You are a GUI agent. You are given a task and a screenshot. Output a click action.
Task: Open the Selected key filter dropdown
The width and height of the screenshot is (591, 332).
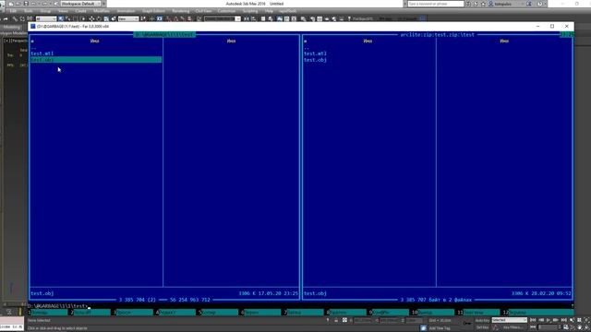(509, 320)
